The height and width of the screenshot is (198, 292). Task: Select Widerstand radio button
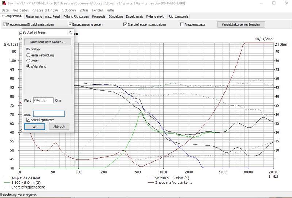pos(28,66)
